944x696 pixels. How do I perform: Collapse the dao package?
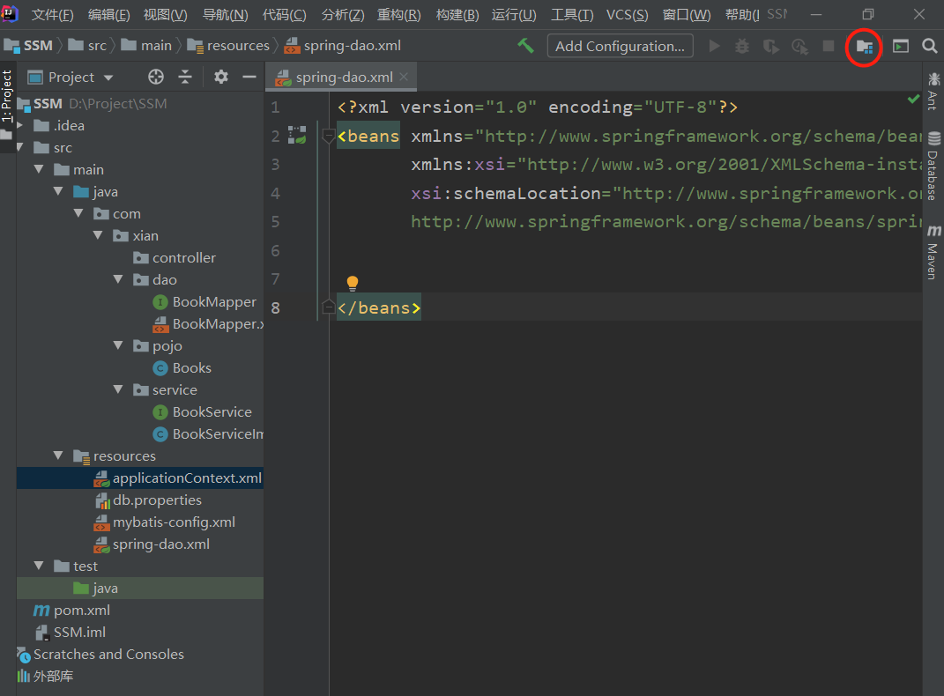pos(118,280)
